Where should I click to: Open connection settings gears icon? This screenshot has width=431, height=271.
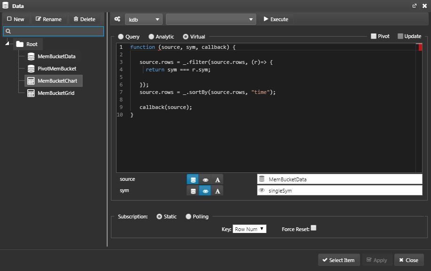point(118,19)
